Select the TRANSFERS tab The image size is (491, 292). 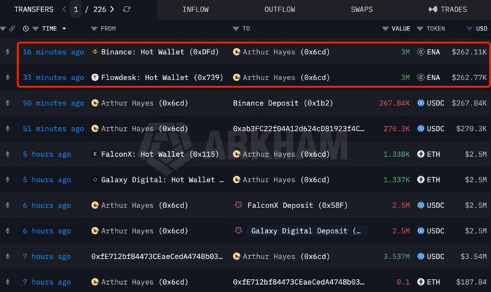pos(33,9)
